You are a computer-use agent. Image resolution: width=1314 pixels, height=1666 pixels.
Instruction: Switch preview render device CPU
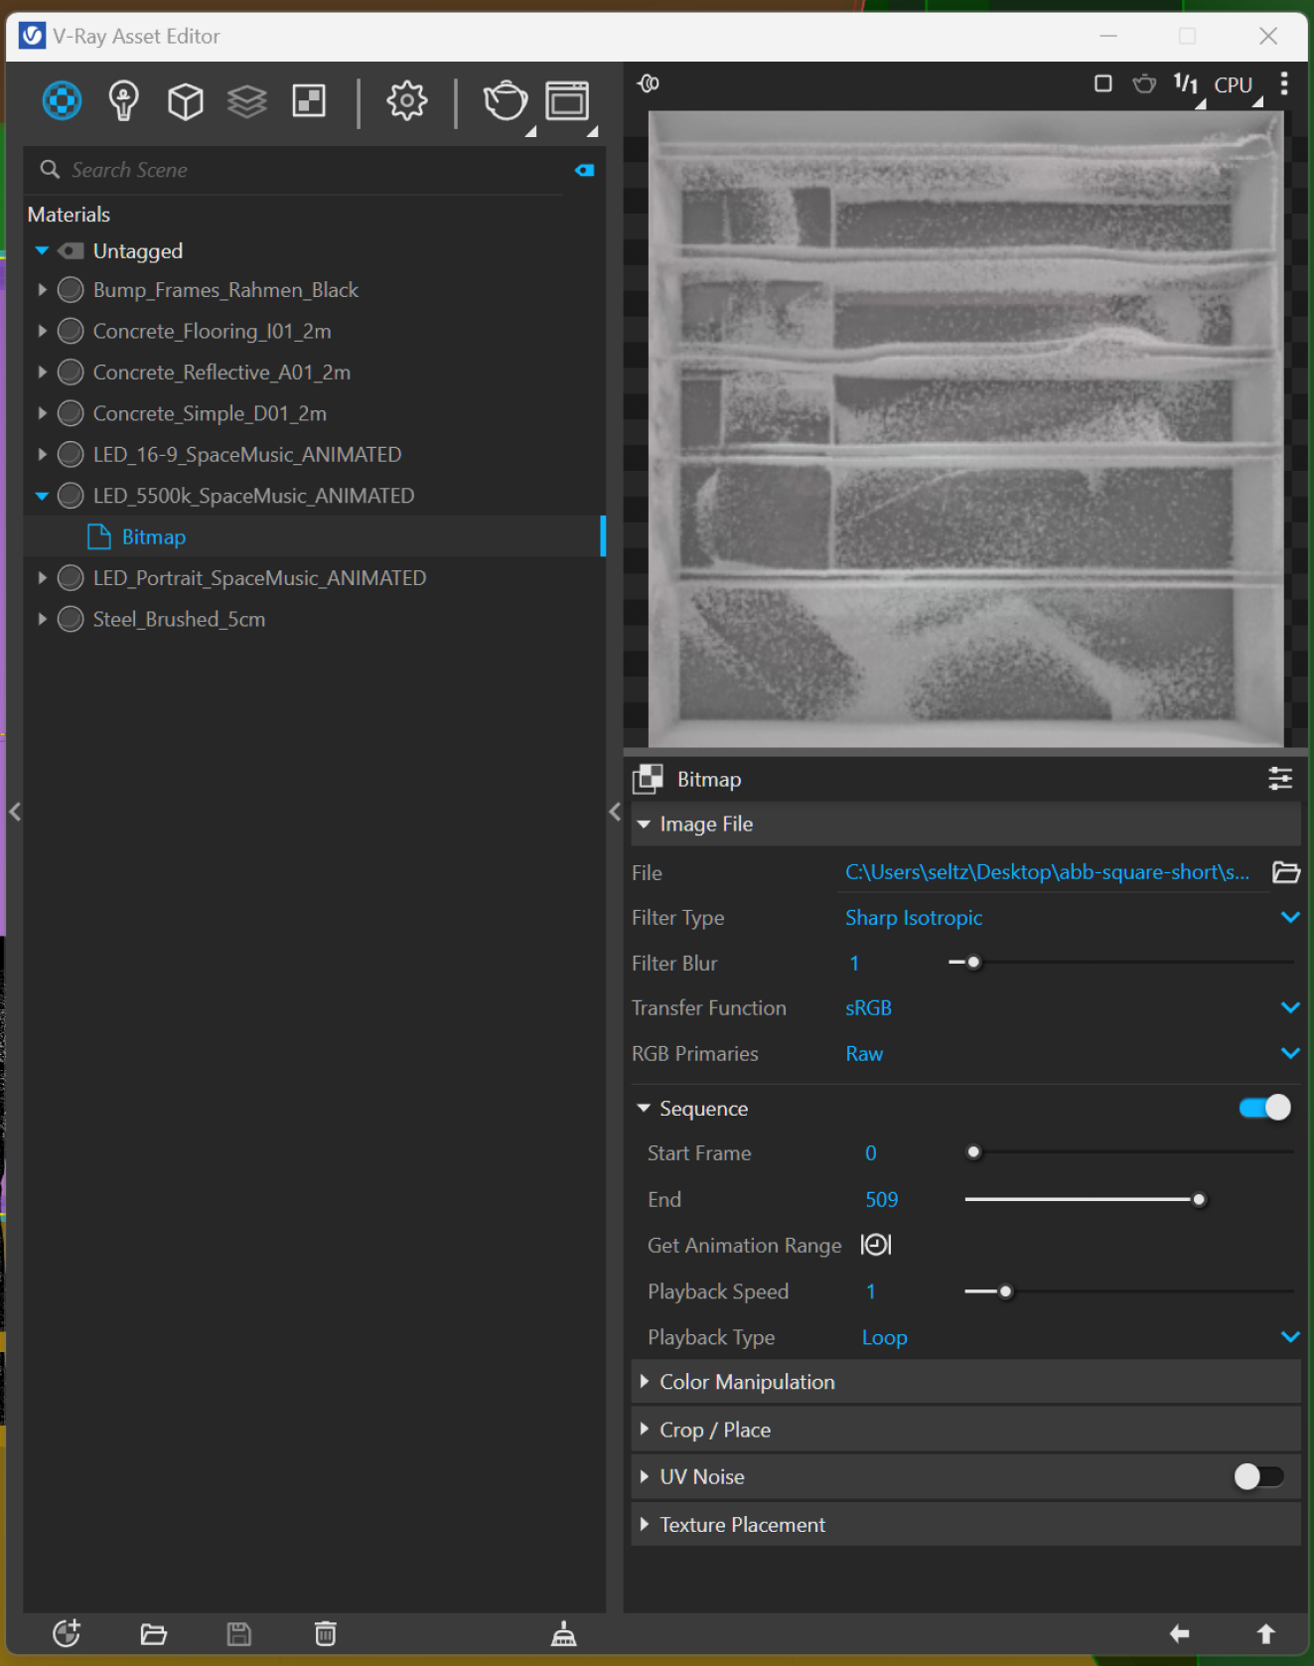pos(1234,85)
